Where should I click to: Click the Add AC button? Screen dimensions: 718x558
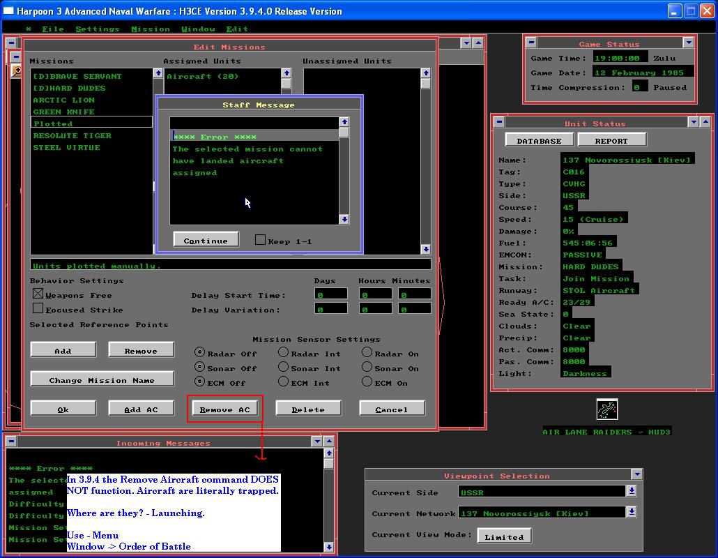click(x=141, y=408)
